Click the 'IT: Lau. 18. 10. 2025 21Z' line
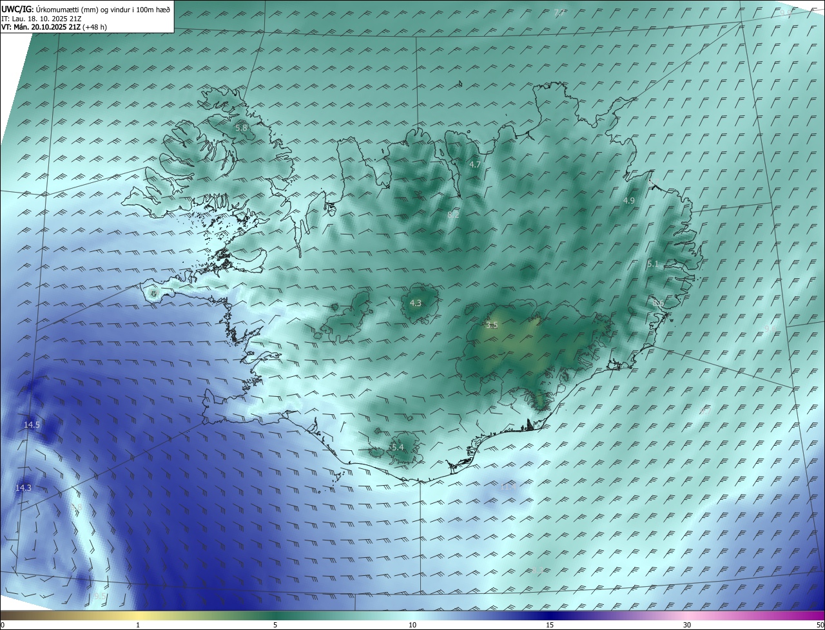This screenshot has width=825, height=630. coord(41,19)
